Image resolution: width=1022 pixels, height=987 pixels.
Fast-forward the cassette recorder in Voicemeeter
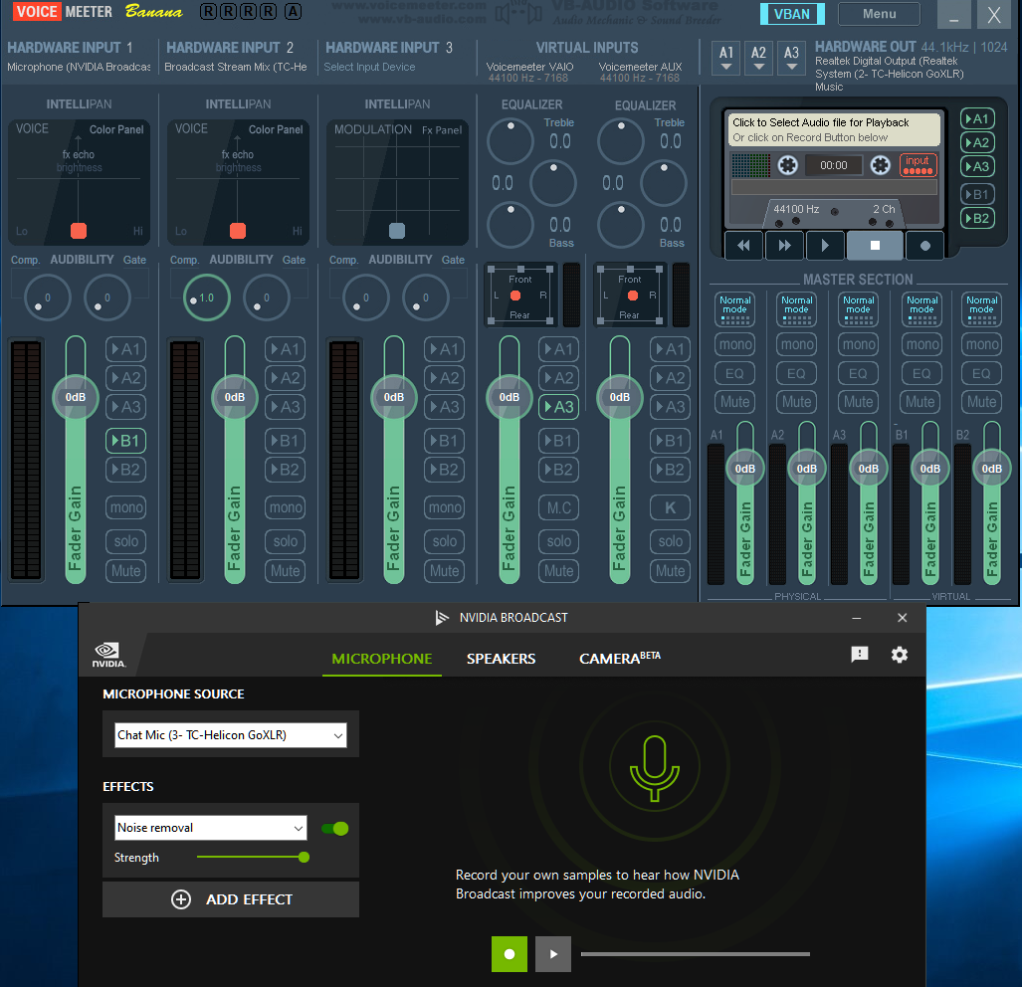[784, 246]
